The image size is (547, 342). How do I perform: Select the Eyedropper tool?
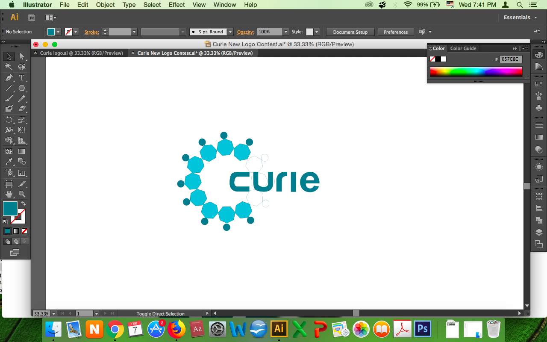(x=9, y=162)
